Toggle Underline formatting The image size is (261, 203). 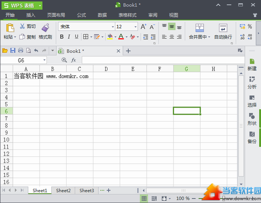77,37
